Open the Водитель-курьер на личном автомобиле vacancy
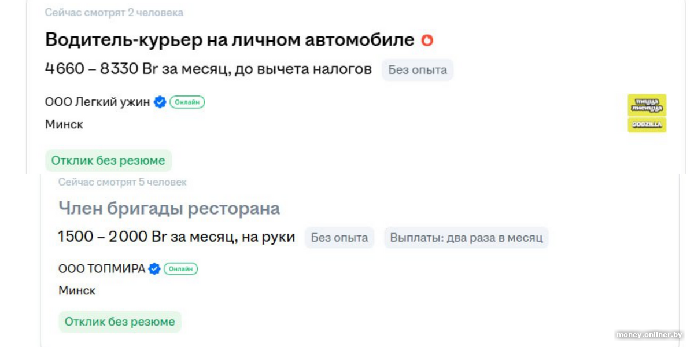 pyautogui.click(x=229, y=40)
